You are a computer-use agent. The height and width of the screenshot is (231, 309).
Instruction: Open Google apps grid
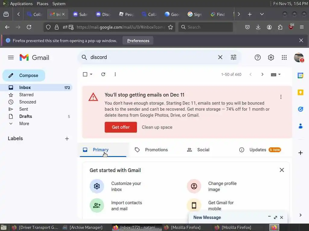[x=284, y=57]
